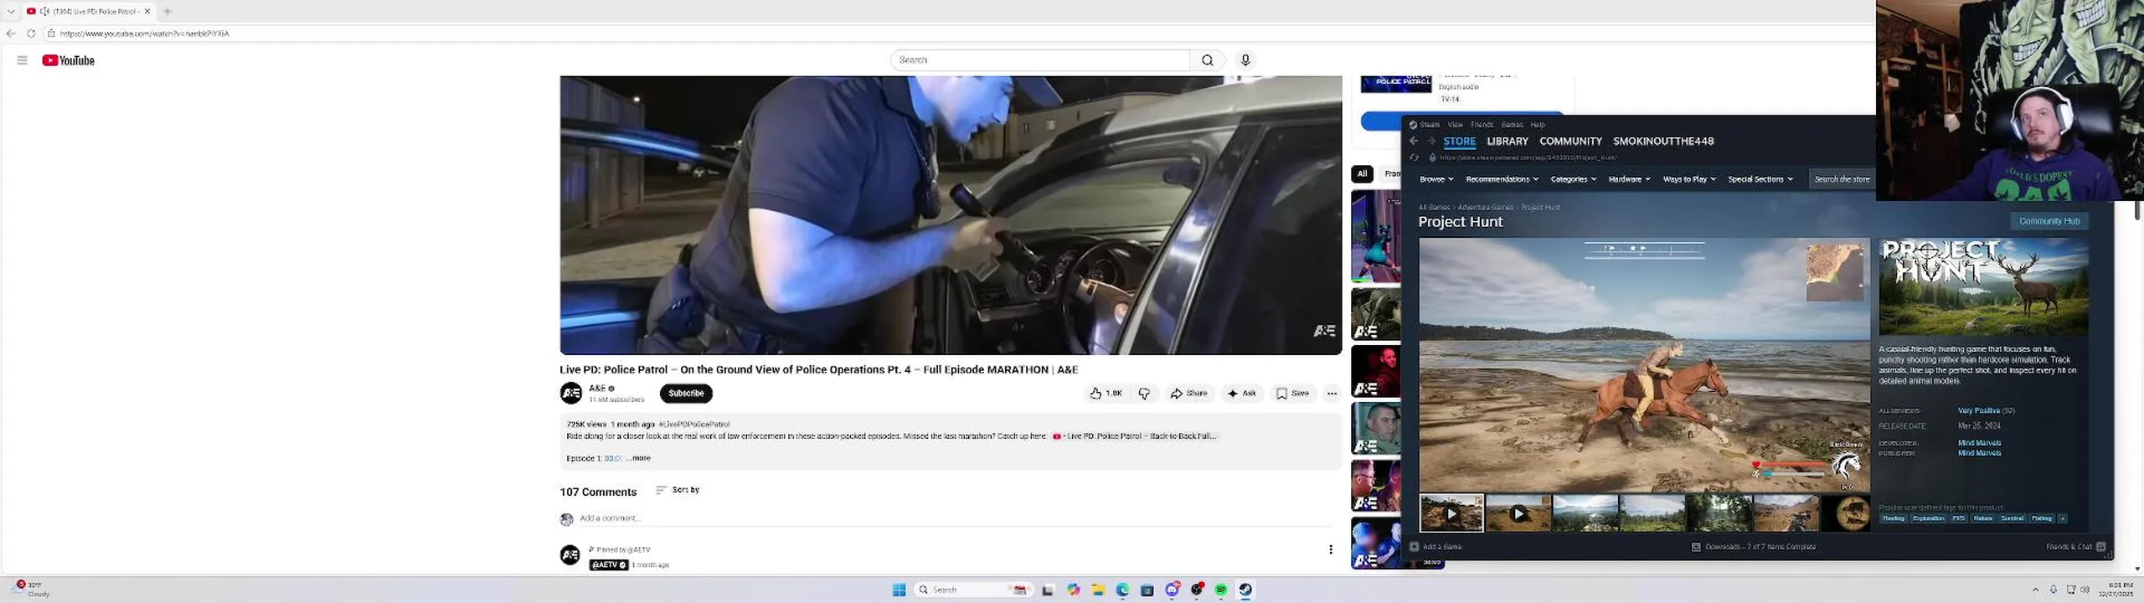Switch to the Steam LIBRARY tab
The width and height of the screenshot is (2144, 603).
point(1507,142)
